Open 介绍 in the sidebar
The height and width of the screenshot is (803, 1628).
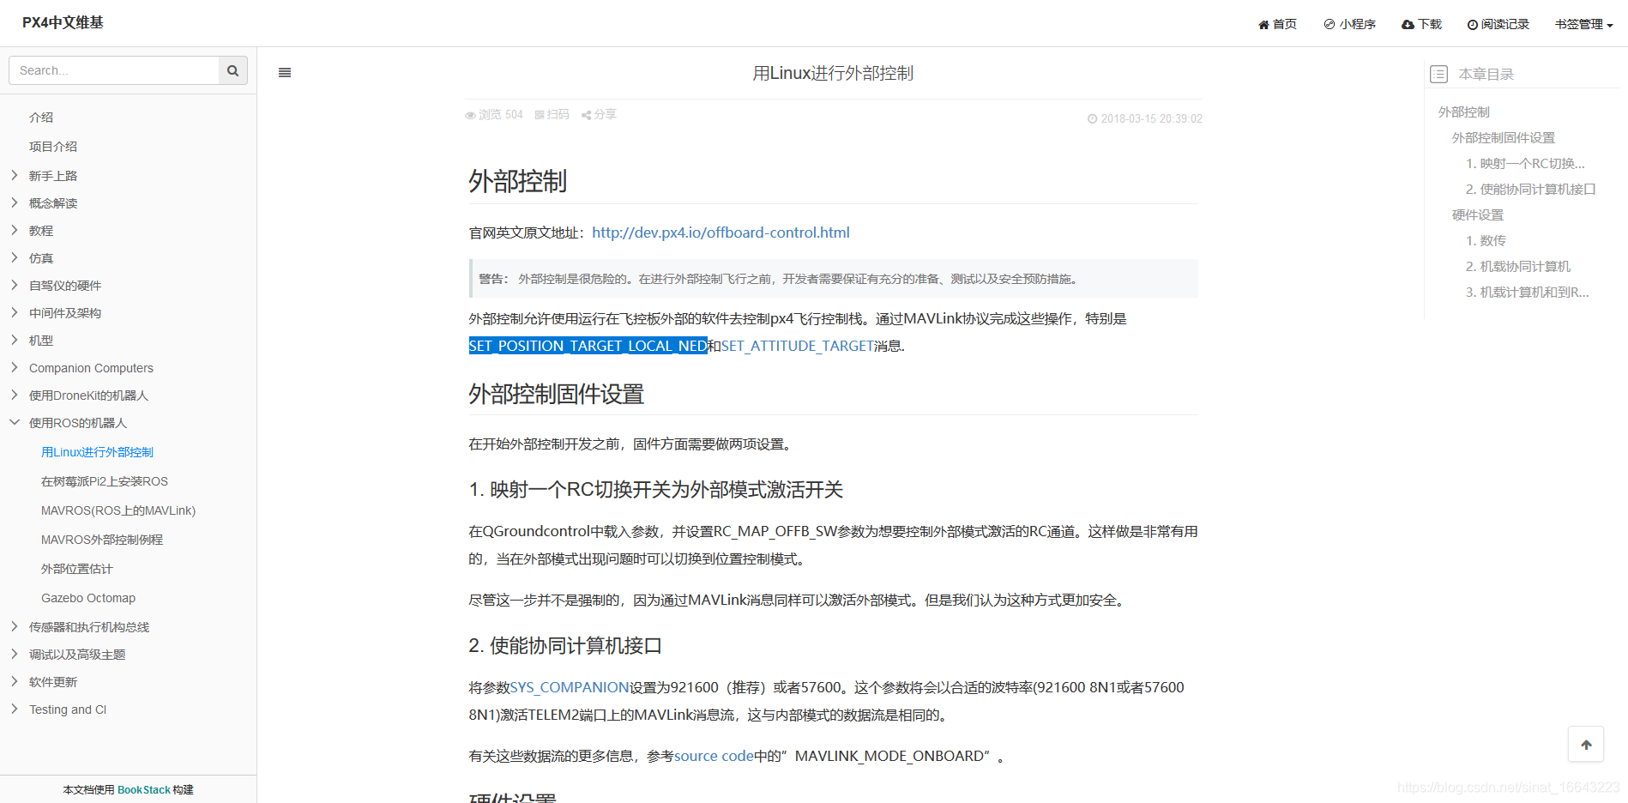[41, 118]
